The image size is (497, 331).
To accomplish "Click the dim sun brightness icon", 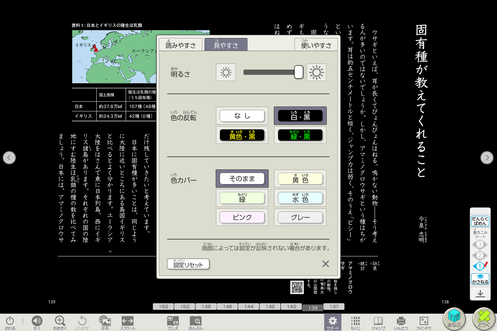I will tap(226, 72).
